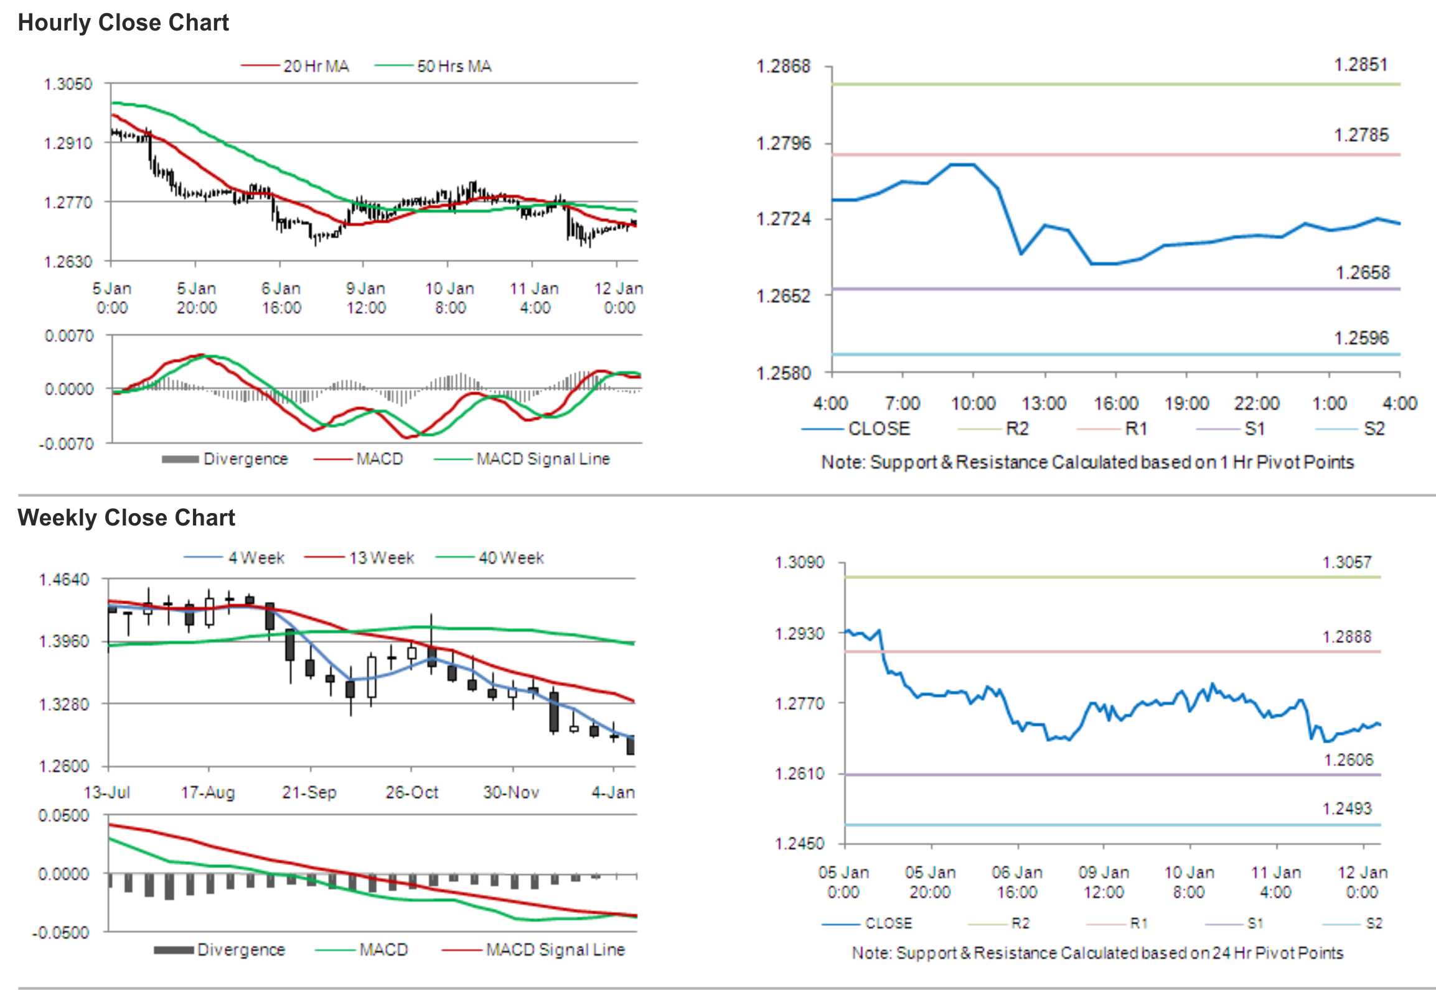Click the 13-Jul date label on weekly chart
Image resolution: width=1436 pixels, height=990 pixels.
point(107,793)
